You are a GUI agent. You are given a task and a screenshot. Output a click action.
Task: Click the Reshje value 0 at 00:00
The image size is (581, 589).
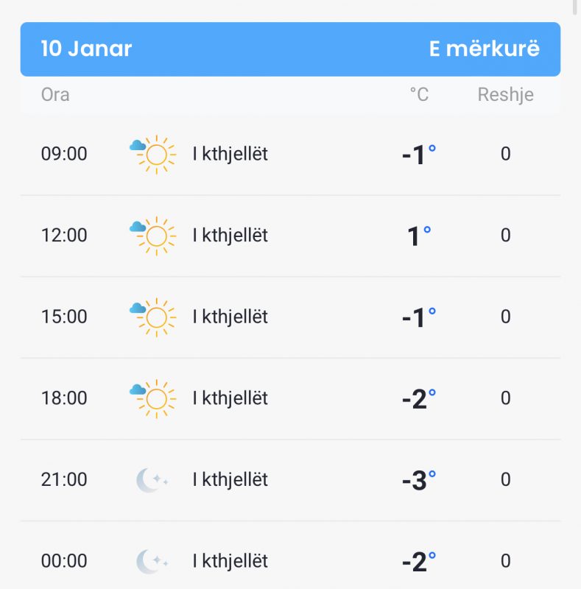(x=505, y=561)
